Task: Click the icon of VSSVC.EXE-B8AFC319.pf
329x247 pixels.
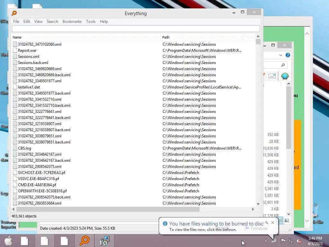Action: point(15,179)
